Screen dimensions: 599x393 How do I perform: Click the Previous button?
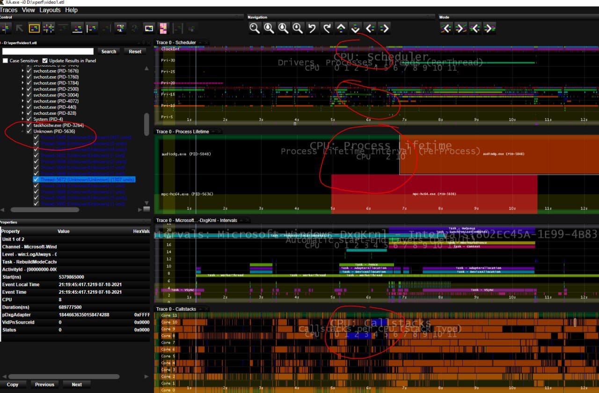pos(44,385)
